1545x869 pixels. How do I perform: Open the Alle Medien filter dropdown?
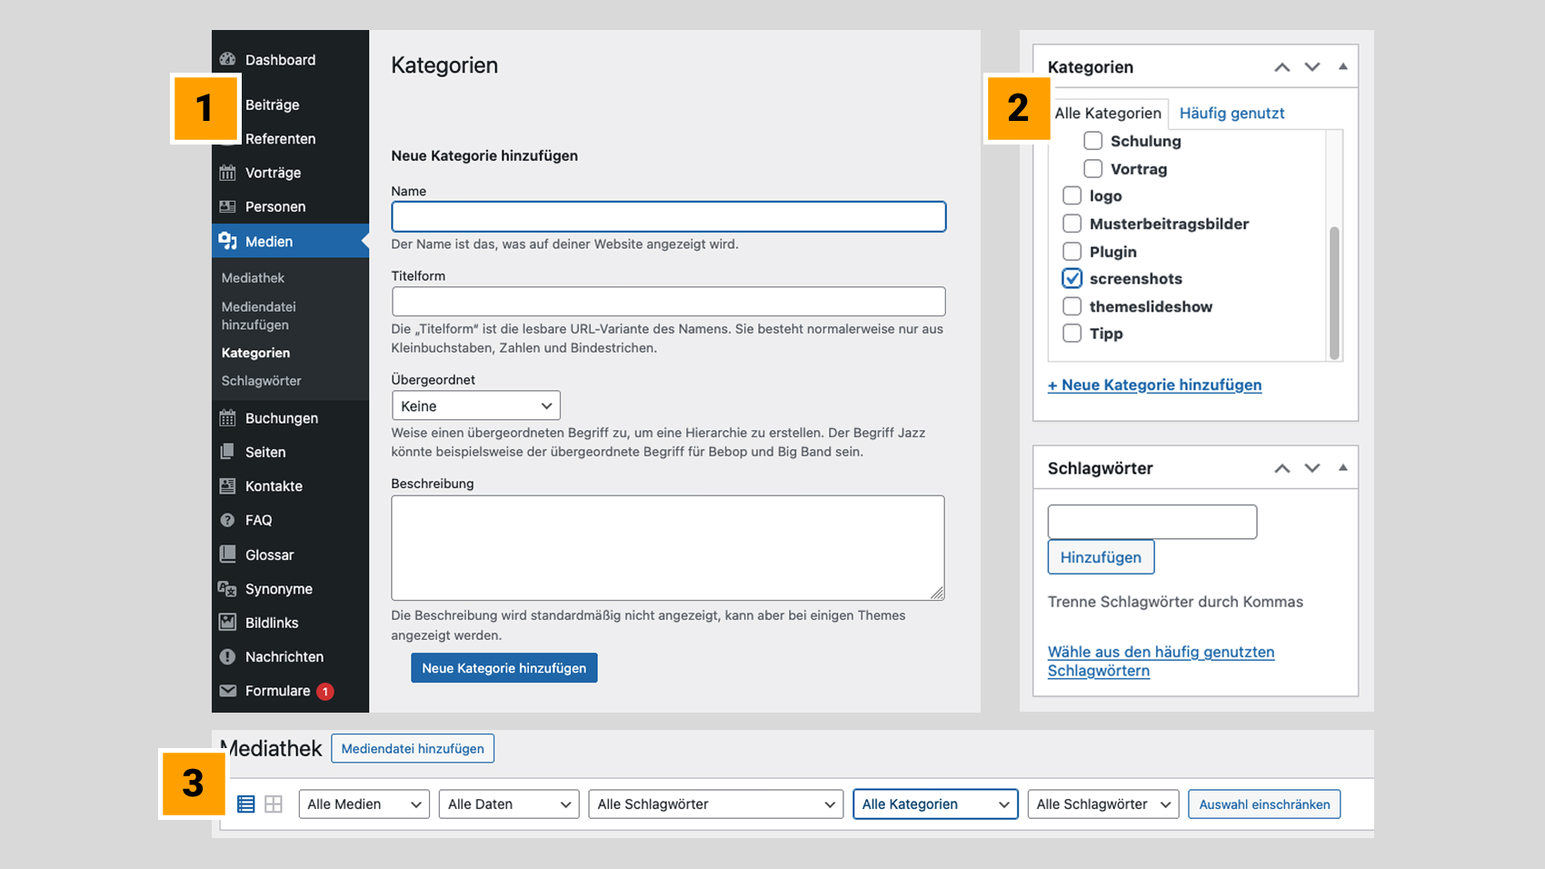(364, 804)
